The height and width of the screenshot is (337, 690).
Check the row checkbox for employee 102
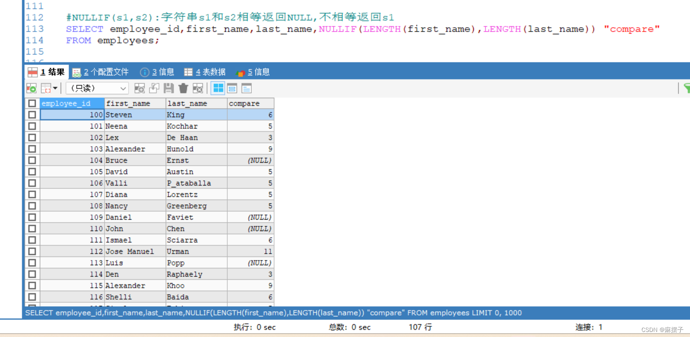[x=32, y=137]
